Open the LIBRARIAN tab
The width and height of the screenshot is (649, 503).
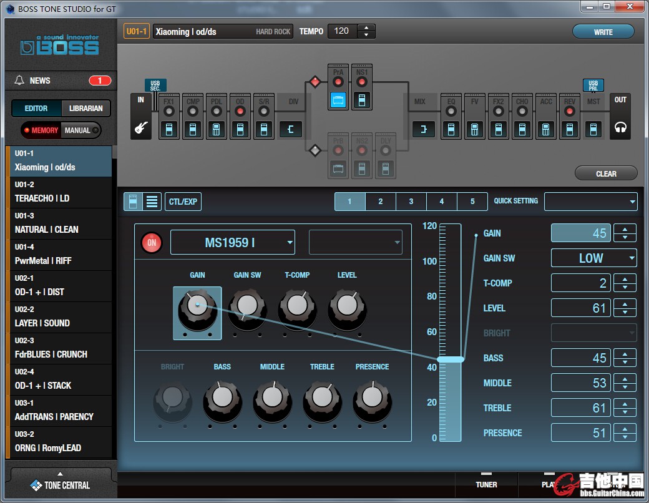click(85, 109)
